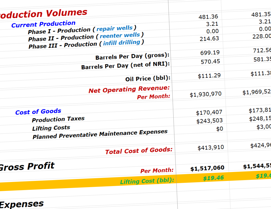Image resolution: width=271 pixels, height=209 pixels.
Task: Click the Per Month label under Net Operating Revenue
Action: tap(154, 96)
